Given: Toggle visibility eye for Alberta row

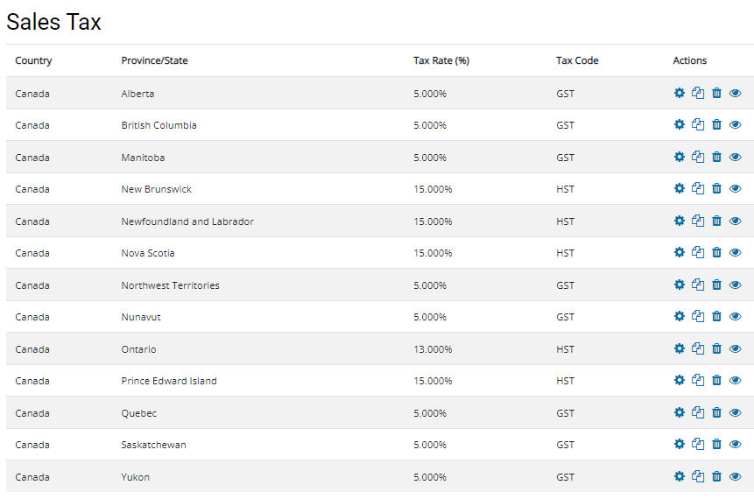Looking at the screenshot, I should pyautogui.click(x=736, y=93).
